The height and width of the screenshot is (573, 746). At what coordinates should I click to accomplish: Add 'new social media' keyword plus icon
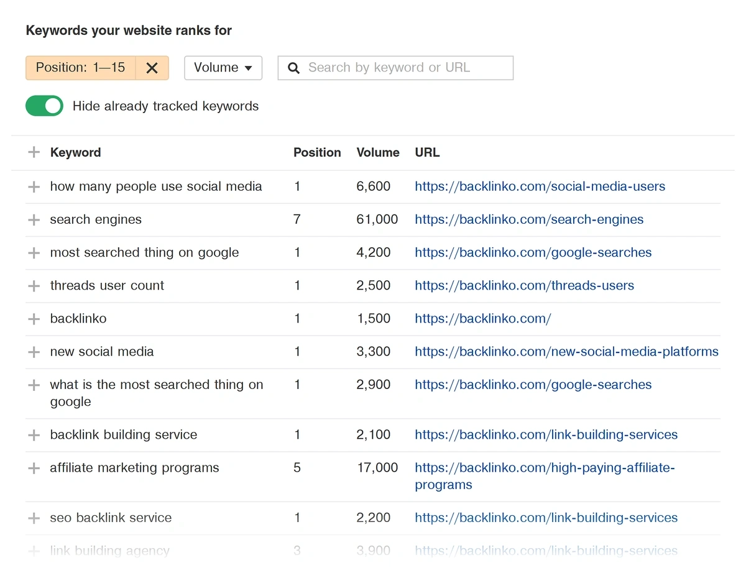coord(34,352)
